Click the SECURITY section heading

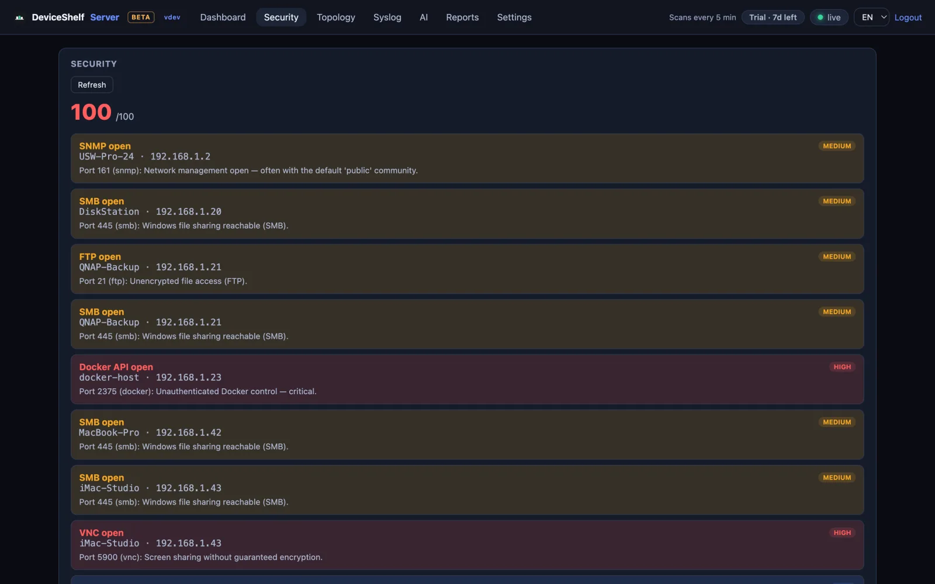pyautogui.click(x=93, y=64)
